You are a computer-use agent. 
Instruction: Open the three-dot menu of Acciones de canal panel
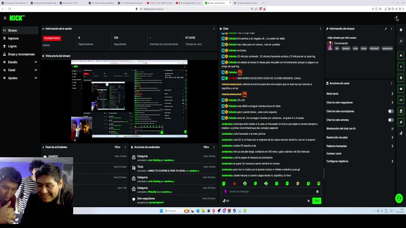(391, 83)
